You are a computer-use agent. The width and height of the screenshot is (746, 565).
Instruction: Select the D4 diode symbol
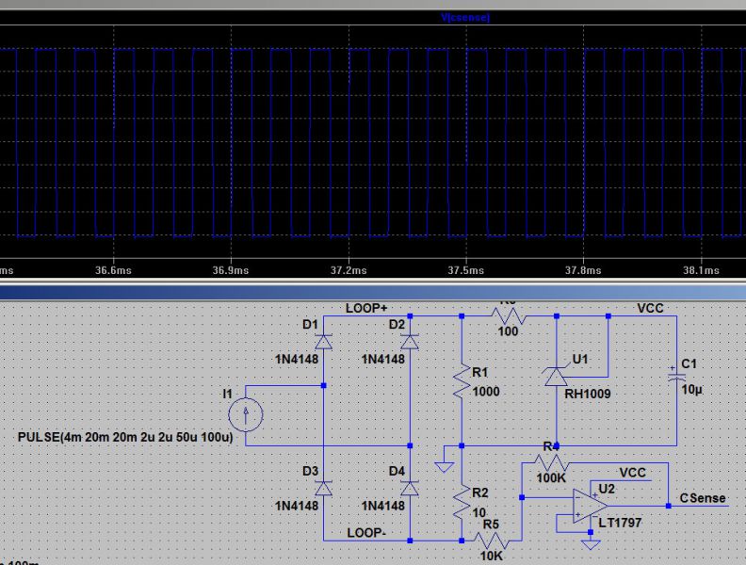click(x=410, y=488)
